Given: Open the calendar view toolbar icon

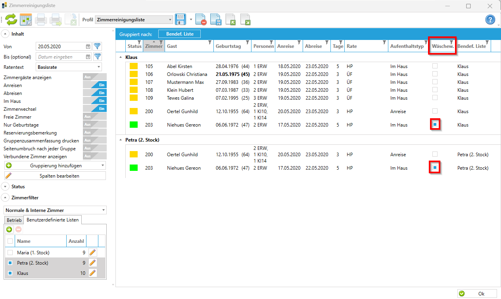Looking at the screenshot, I should (26, 19).
